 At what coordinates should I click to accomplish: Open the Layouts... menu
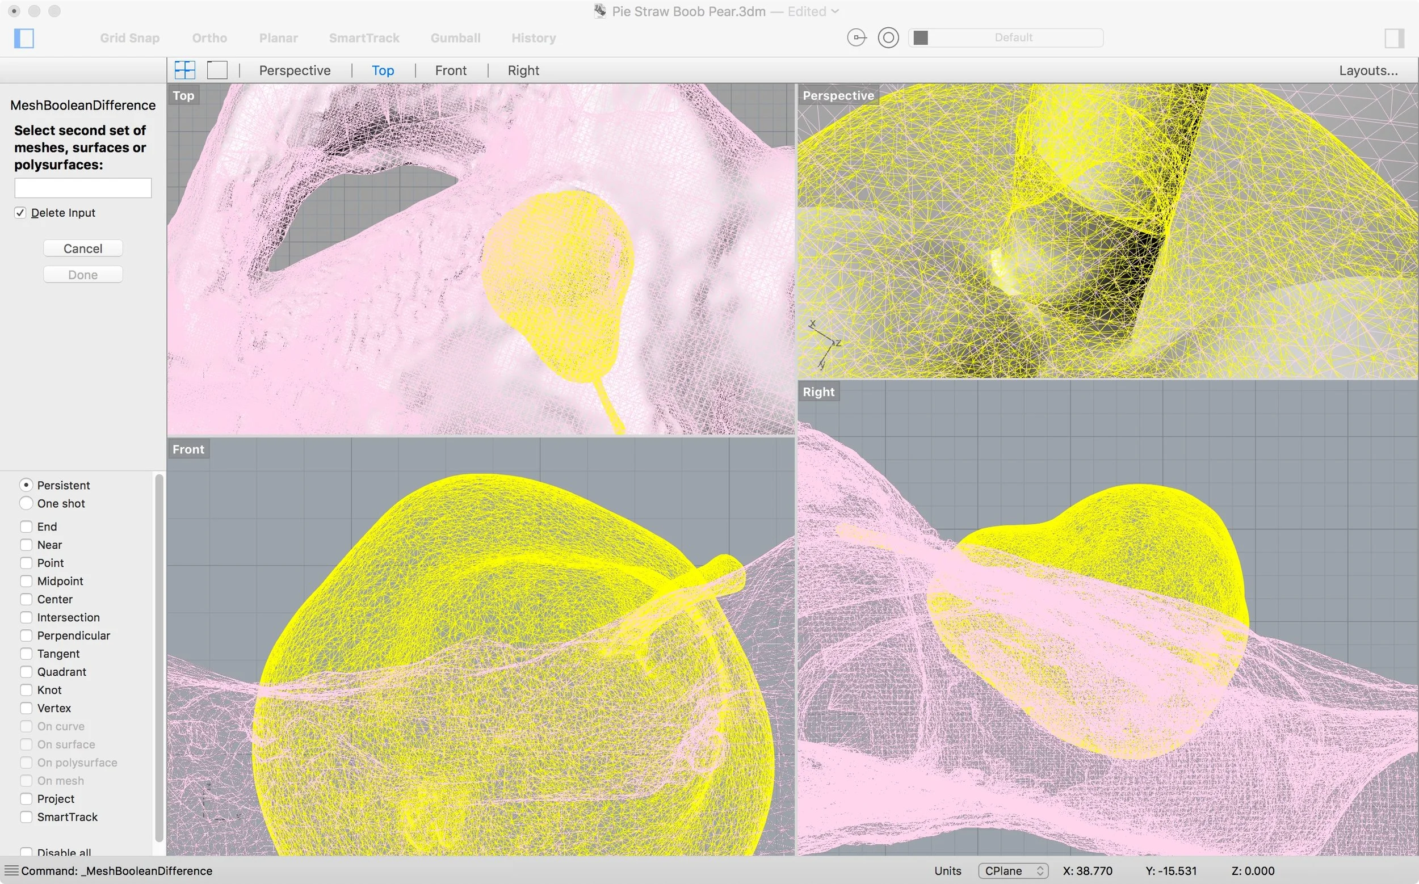click(x=1368, y=70)
